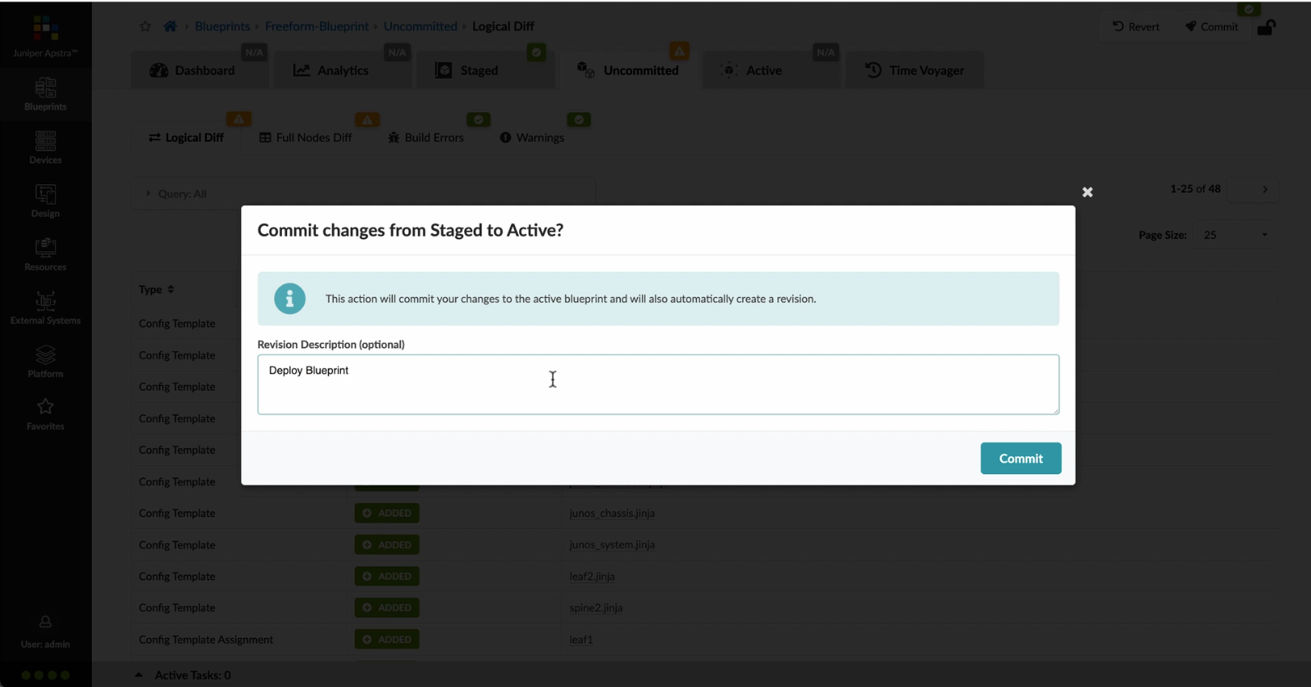Open Blueprints breadcrumb link
This screenshot has width=1311, height=687.
(x=222, y=26)
